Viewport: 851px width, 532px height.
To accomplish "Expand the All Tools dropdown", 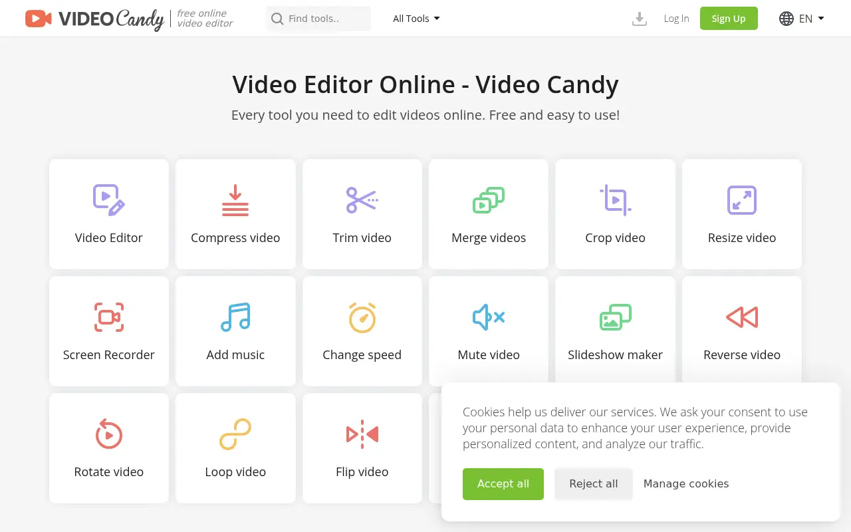I will pyautogui.click(x=416, y=19).
